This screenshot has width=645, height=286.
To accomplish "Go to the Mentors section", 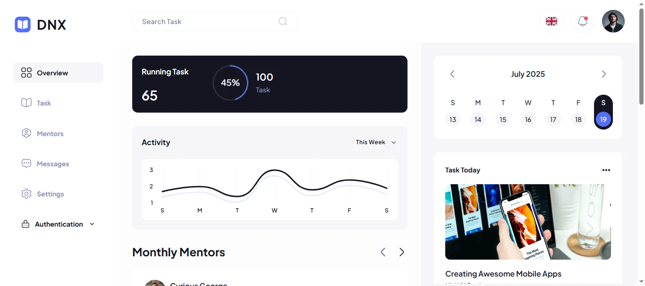I will point(50,134).
